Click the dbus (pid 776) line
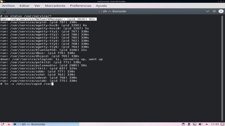The height and width of the screenshot is (126, 225). (38, 53)
